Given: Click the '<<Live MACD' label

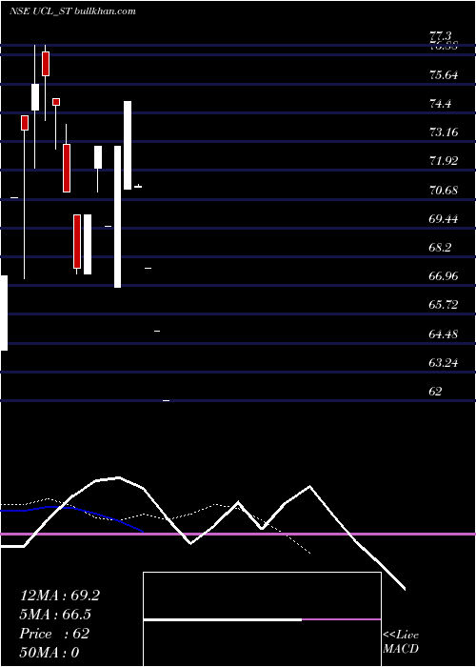Looking at the screenshot, I should (x=401, y=641).
